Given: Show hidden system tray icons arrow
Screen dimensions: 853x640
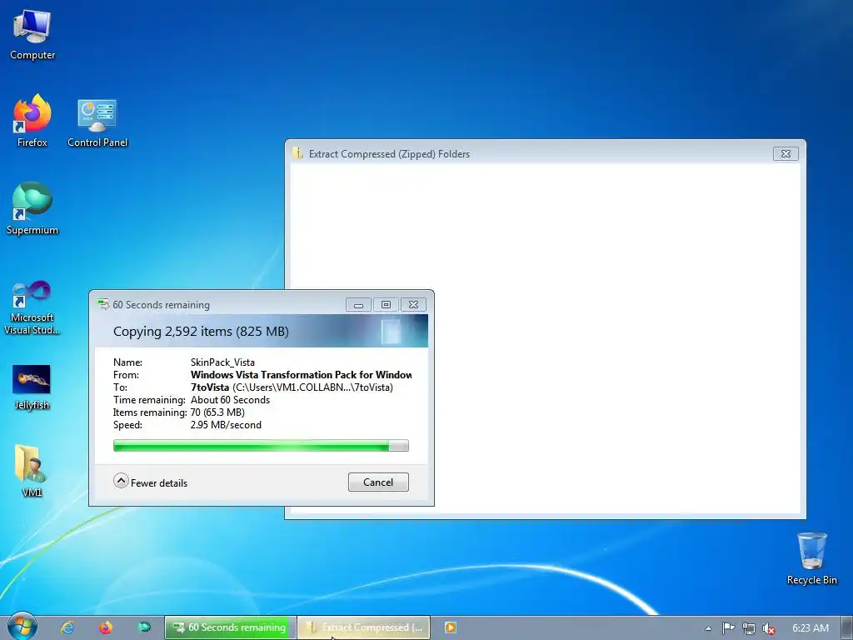Looking at the screenshot, I should point(708,628).
